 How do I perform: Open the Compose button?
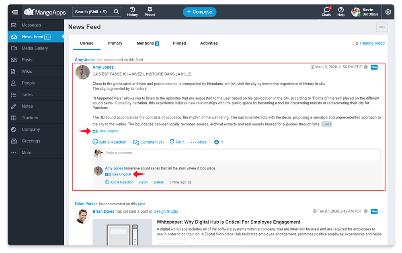[x=199, y=12]
